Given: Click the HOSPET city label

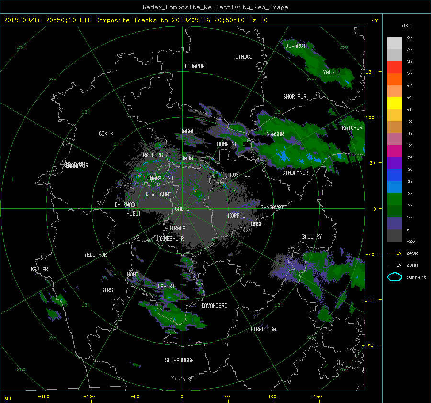Looking at the screenshot, I should click(x=260, y=224).
